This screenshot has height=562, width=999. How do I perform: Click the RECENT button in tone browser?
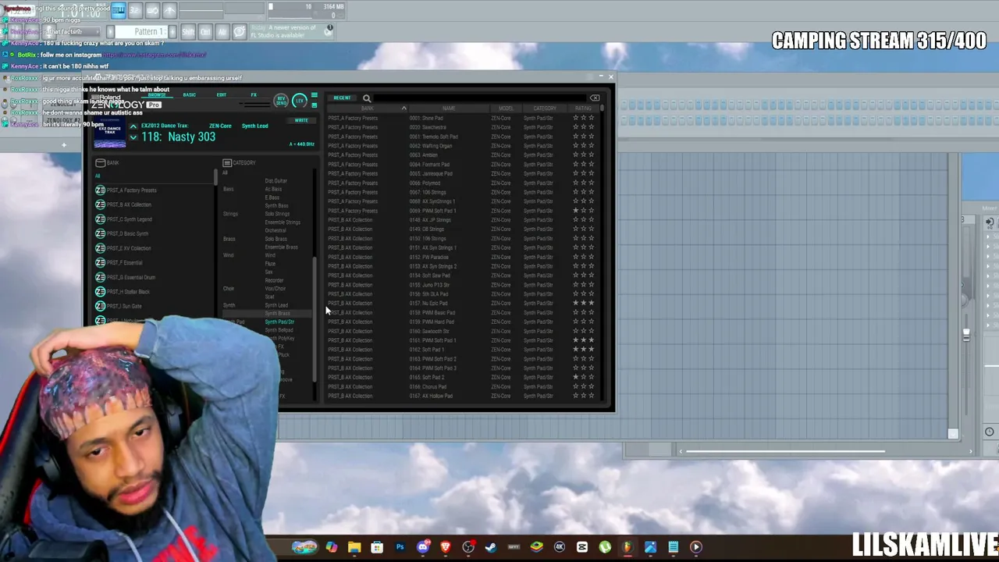coord(342,98)
